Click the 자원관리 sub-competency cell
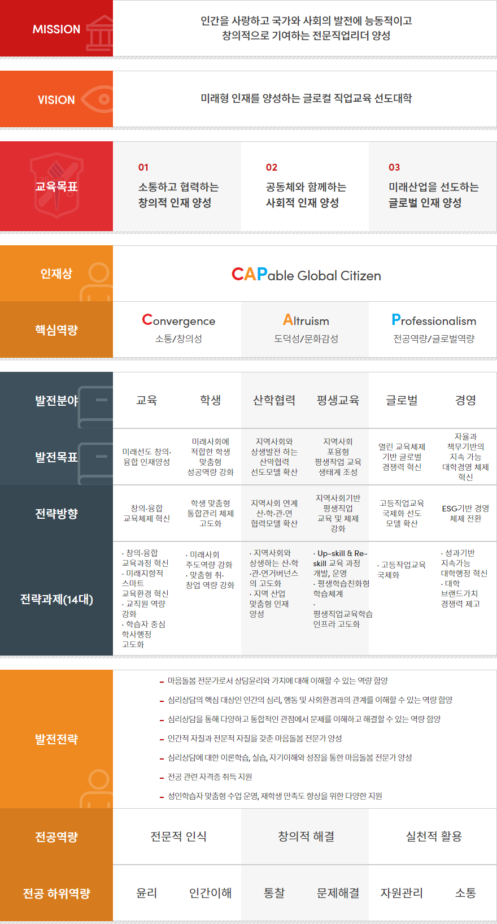This screenshot has height=924, width=497. [x=402, y=893]
